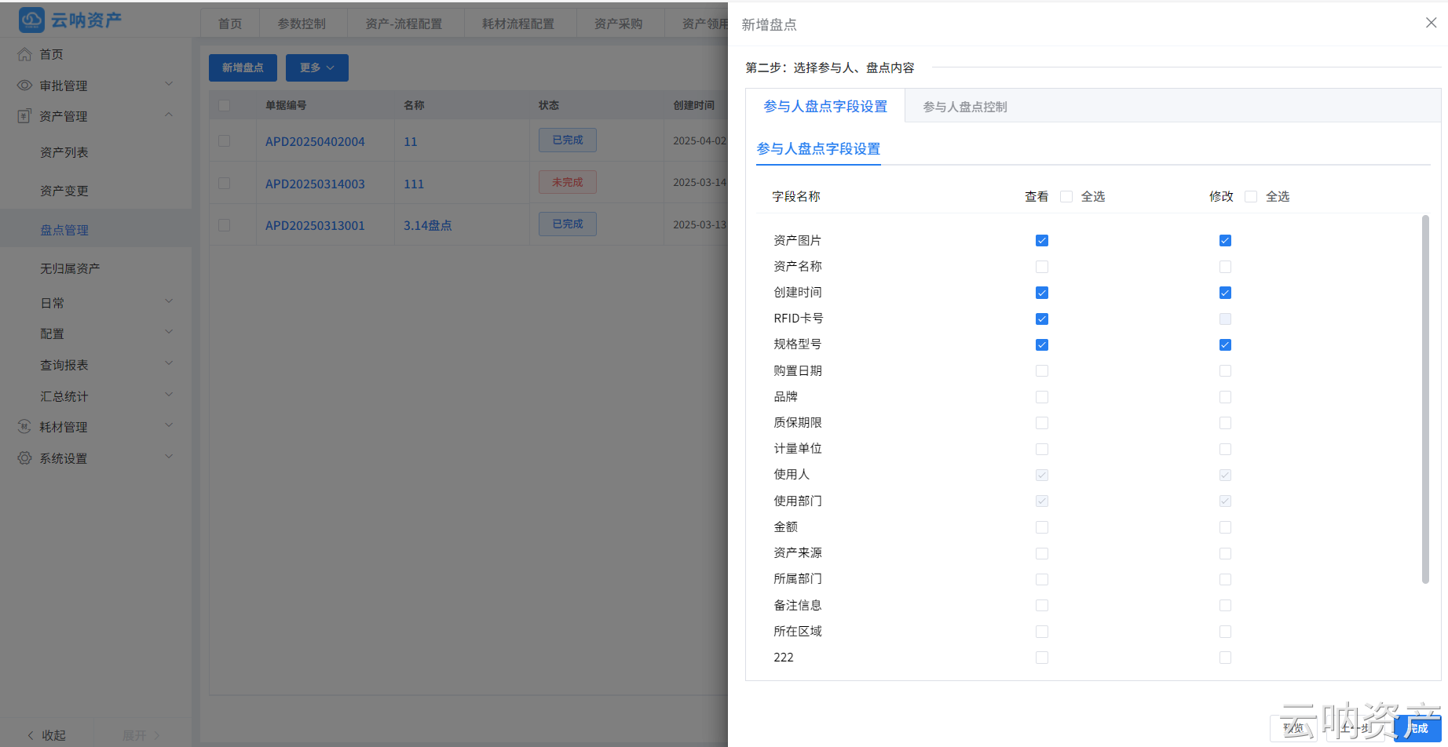Switch to 参与人盘点控制 tab

coord(964,106)
